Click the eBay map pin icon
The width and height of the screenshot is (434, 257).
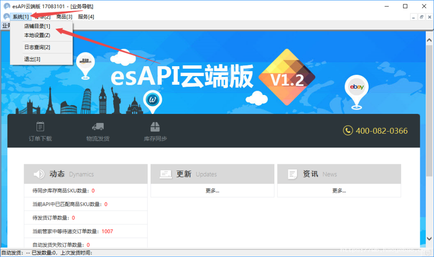[357, 92]
